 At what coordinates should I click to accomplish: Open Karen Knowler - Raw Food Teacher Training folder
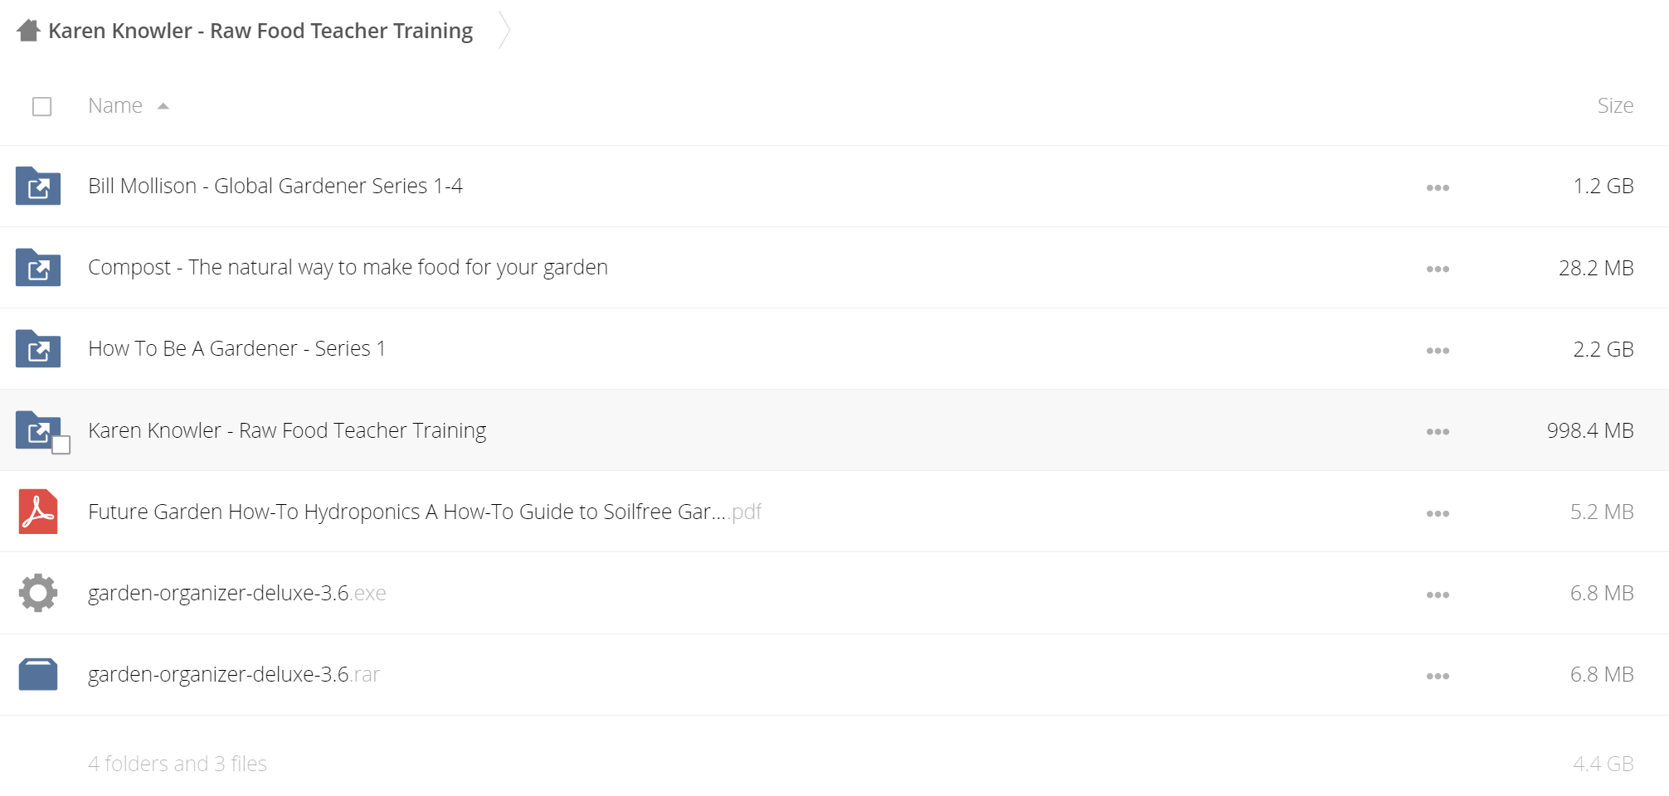pyautogui.click(x=287, y=430)
